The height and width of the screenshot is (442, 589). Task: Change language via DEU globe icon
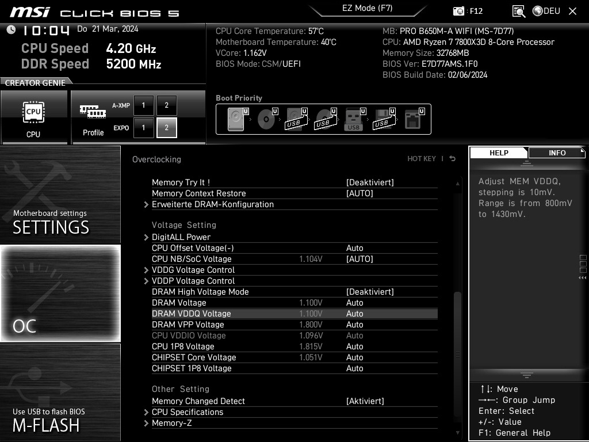546,12
